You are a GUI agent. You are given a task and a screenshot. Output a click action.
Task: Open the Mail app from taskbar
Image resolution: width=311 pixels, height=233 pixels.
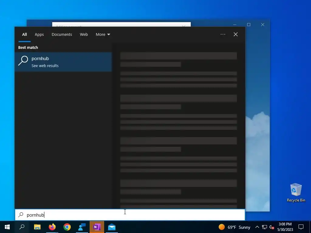click(x=112, y=227)
